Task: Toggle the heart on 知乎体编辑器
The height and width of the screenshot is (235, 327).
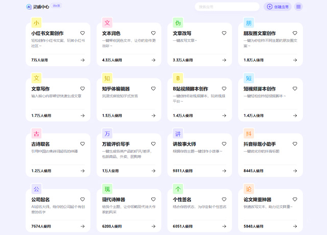Action: pyautogui.click(x=153, y=88)
